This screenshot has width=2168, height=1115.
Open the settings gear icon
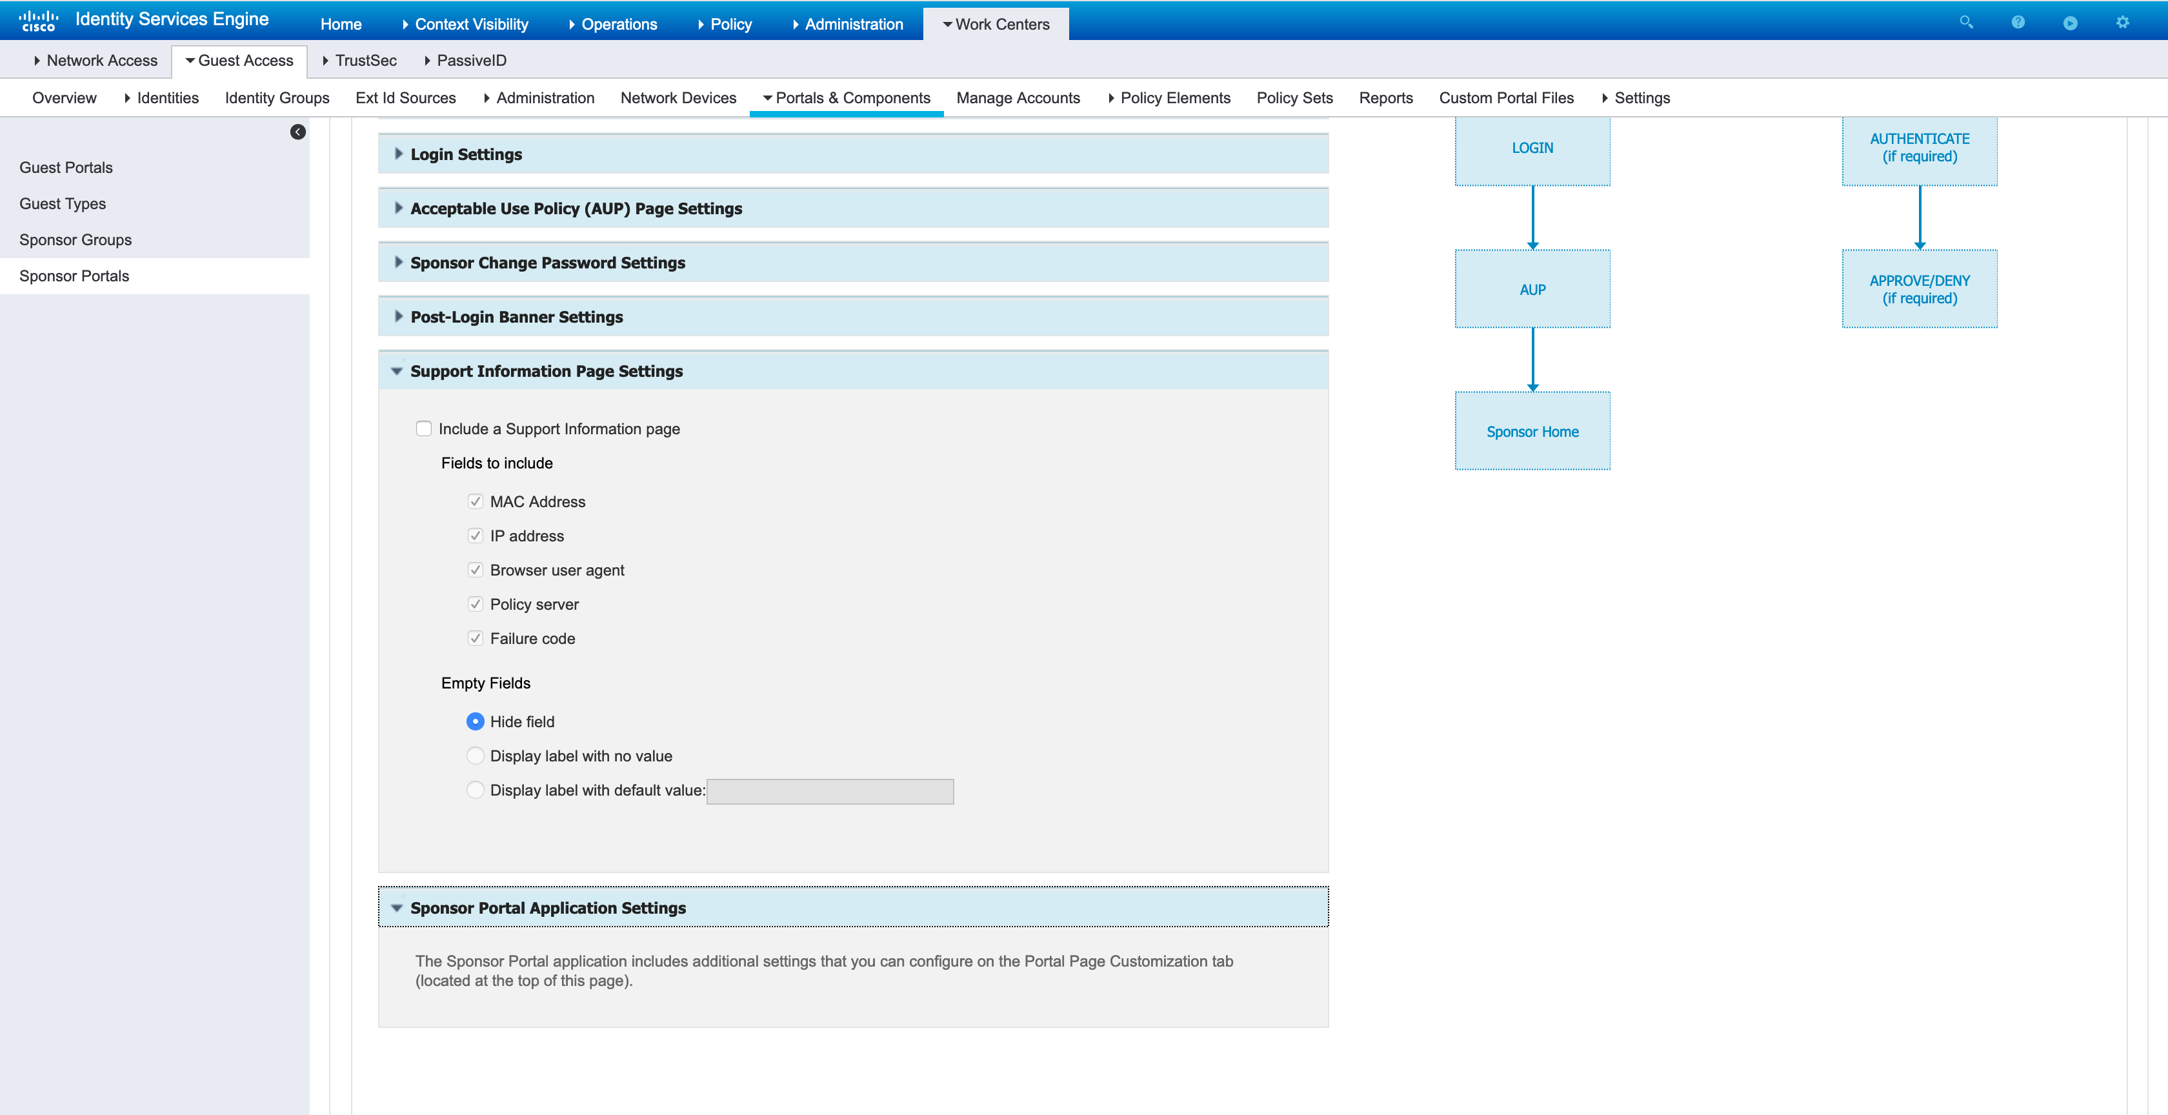tap(2123, 23)
